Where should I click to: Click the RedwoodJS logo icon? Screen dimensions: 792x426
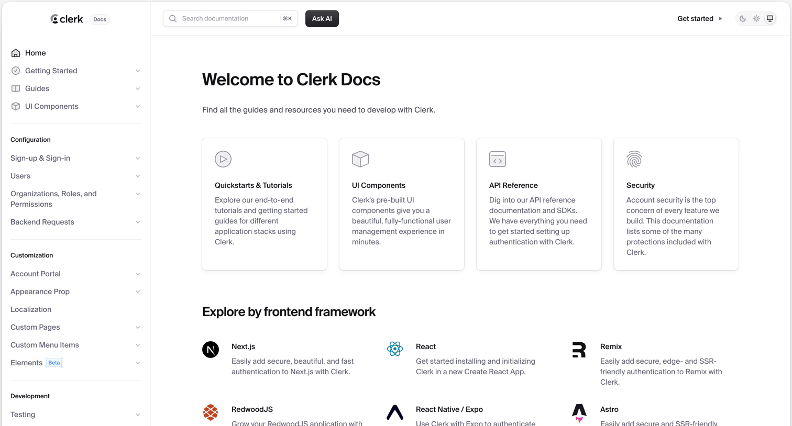click(x=211, y=412)
